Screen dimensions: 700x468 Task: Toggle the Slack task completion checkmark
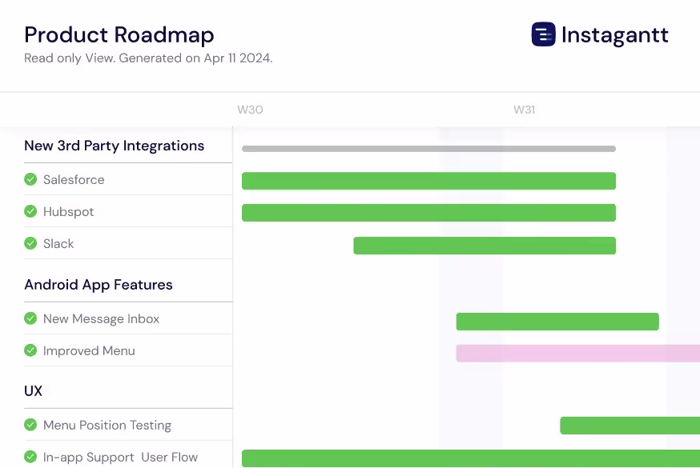30,243
